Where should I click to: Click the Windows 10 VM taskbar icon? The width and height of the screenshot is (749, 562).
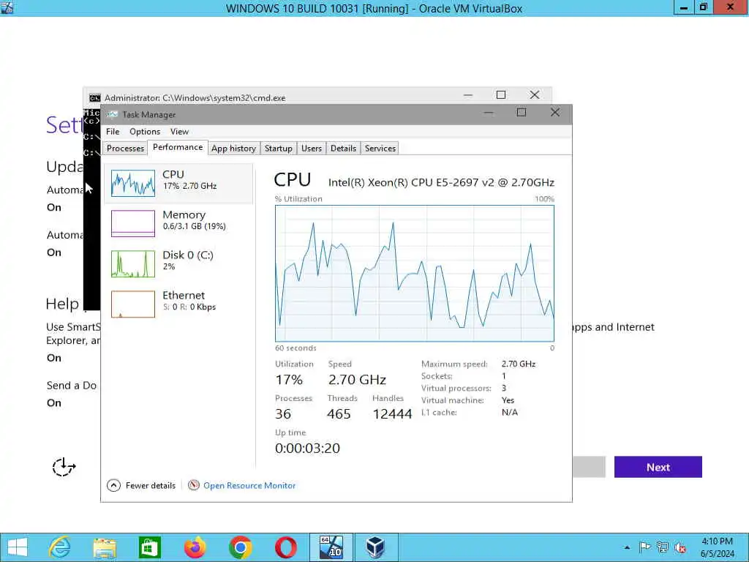tap(331, 547)
